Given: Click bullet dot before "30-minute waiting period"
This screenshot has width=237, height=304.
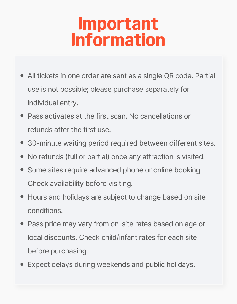Looking at the screenshot, I should 22,143.
